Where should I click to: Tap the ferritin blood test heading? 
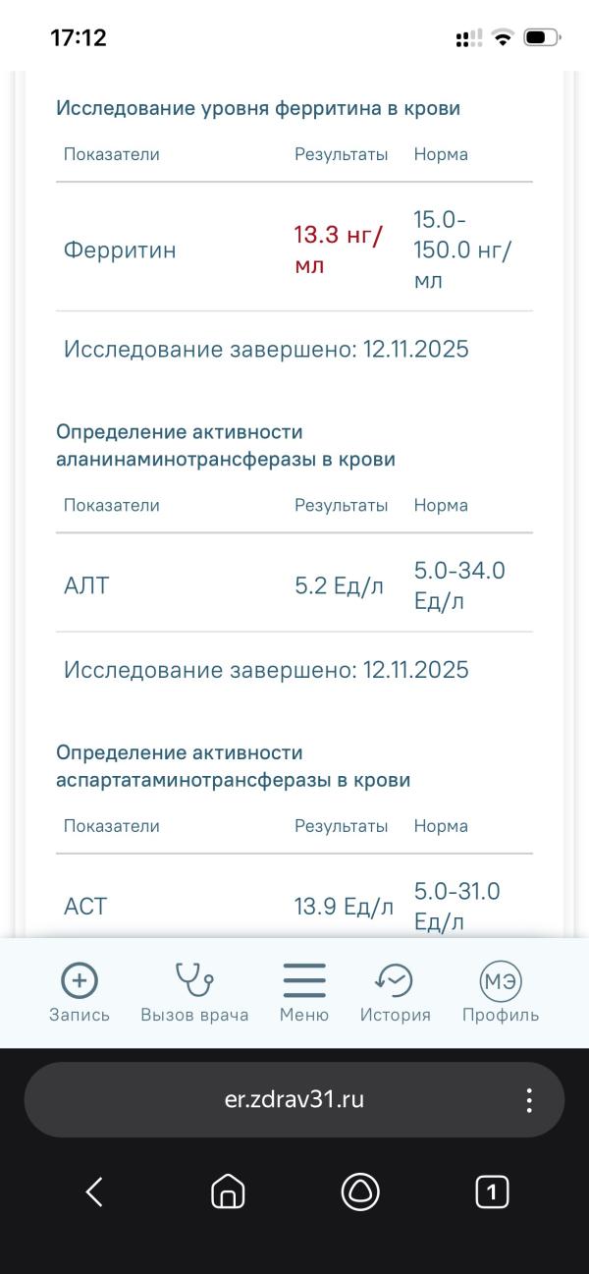click(x=258, y=108)
